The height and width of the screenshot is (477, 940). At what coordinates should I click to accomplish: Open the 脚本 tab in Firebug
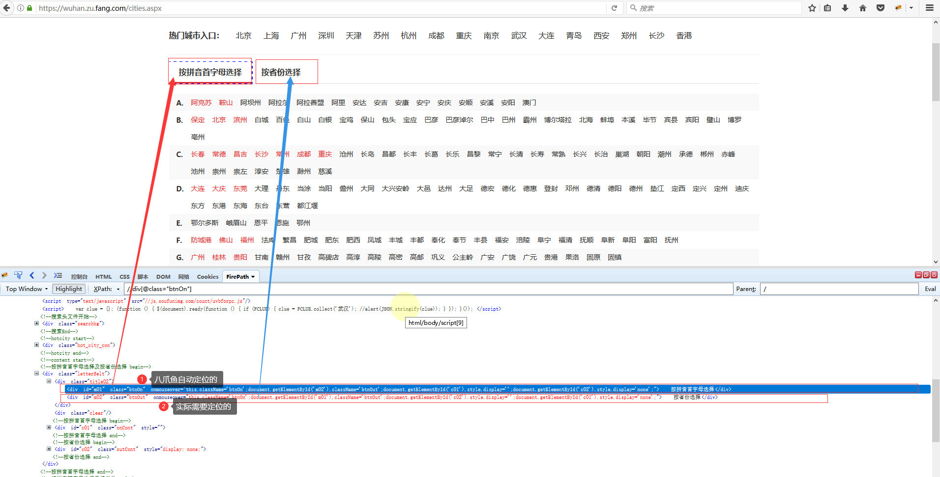[143, 277]
